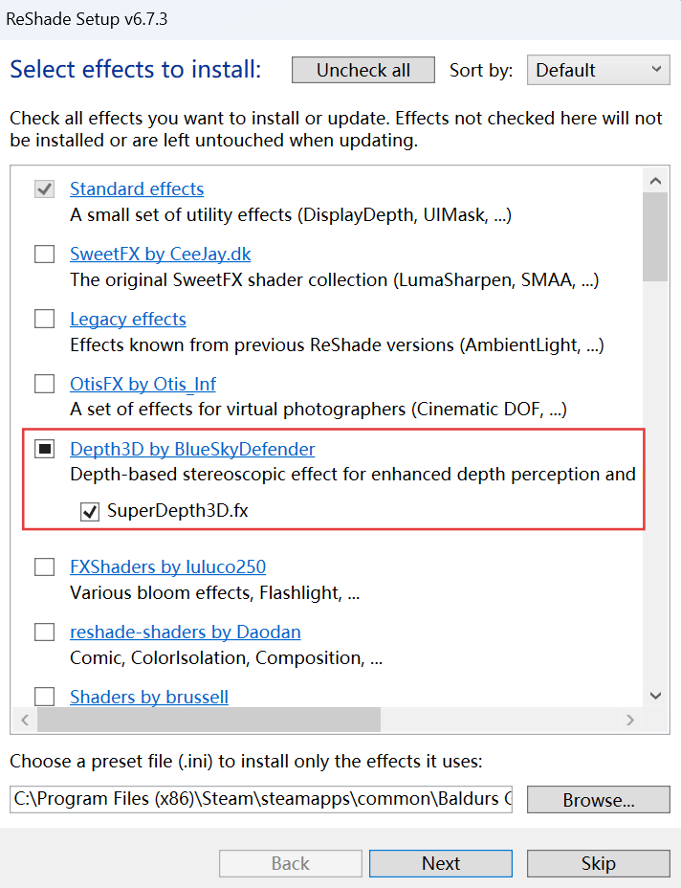Click Browse to choose a preset file

[599, 800]
